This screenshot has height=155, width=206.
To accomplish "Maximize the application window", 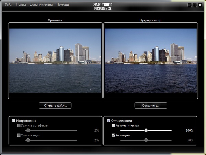I will coord(195,5).
